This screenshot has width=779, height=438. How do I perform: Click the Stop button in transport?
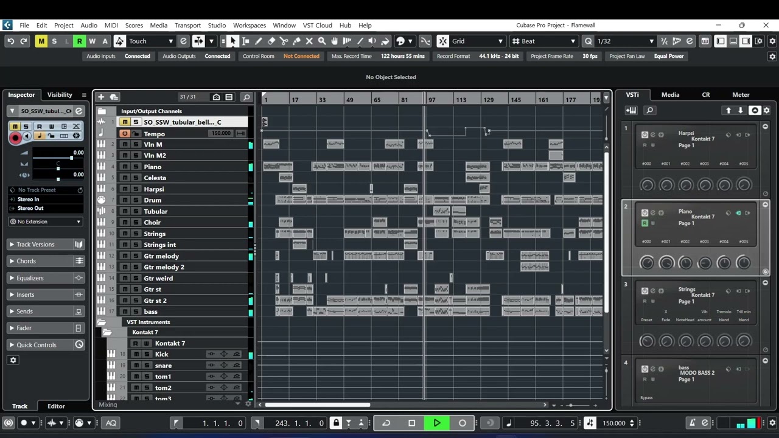[x=411, y=423]
